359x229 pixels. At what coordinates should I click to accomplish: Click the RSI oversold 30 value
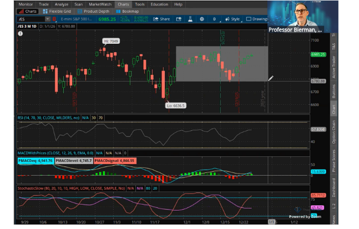[x=94, y=118]
